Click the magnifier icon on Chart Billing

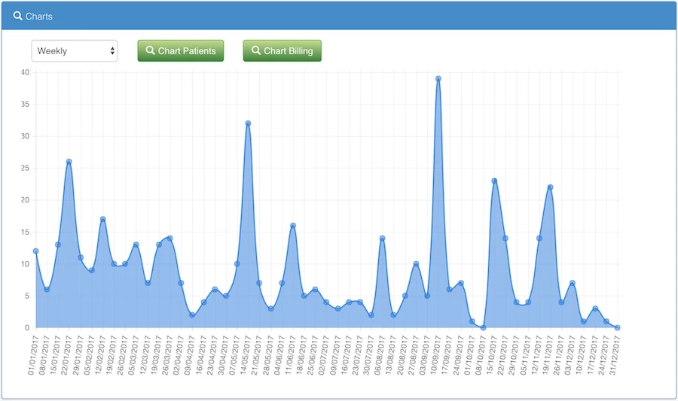255,51
